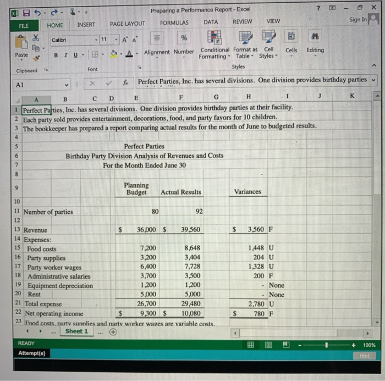The image size is (385, 381).
Task: Apply the font color A swatch
Action: pos(129,53)
